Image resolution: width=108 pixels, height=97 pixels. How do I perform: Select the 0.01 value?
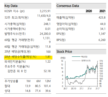[x=48, y=29]
